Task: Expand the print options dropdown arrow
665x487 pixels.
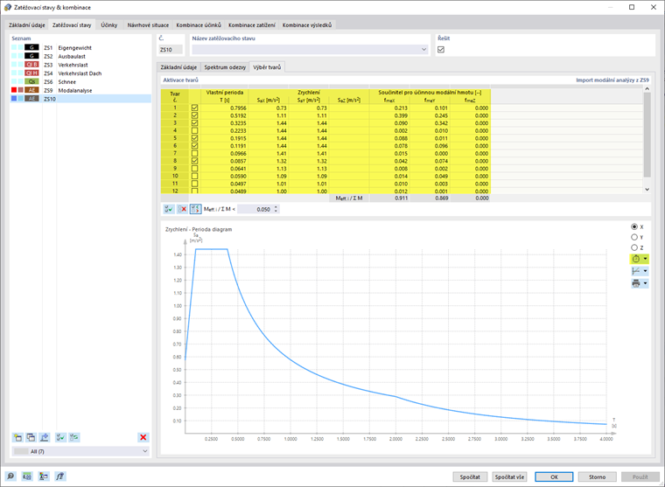Action: point(646,283)
